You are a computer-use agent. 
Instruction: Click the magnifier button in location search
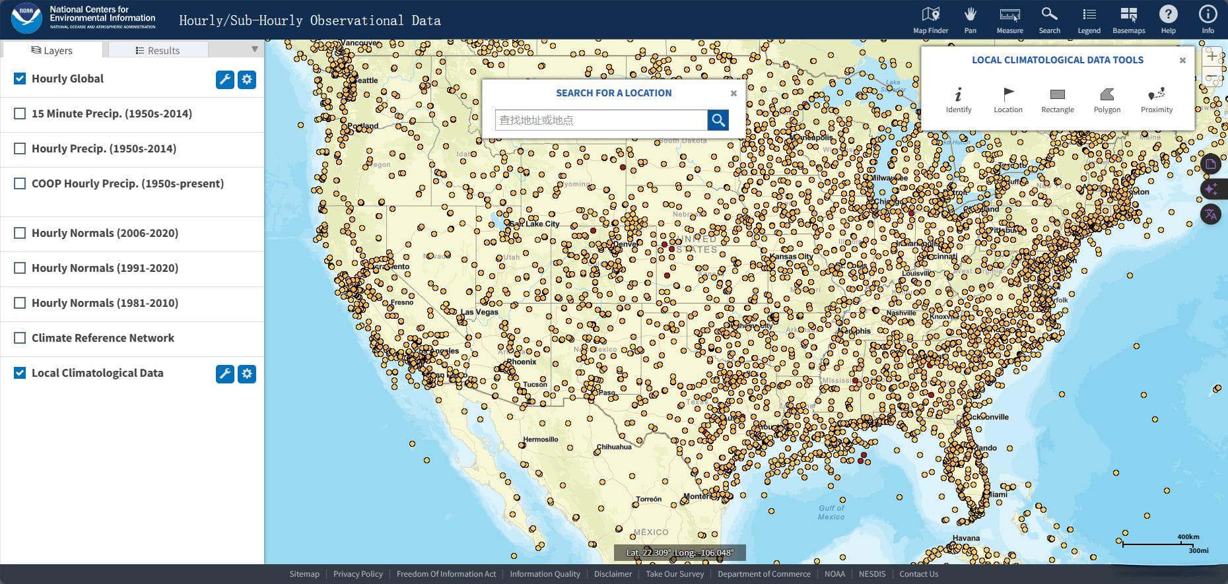click(x=718, y=119)
